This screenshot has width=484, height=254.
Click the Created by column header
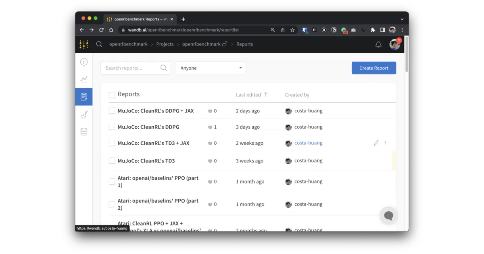click(297, 95)
